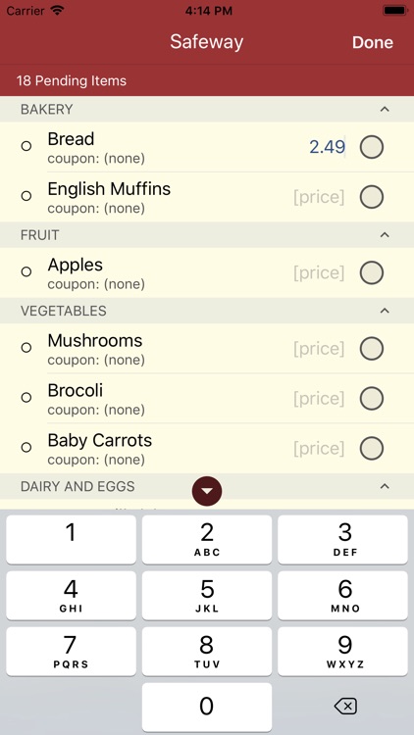Tap the small bullet icon beside Bread
The height and width of the screenshot is (735, 414).
pyautogui.click(x=26, y=146)
